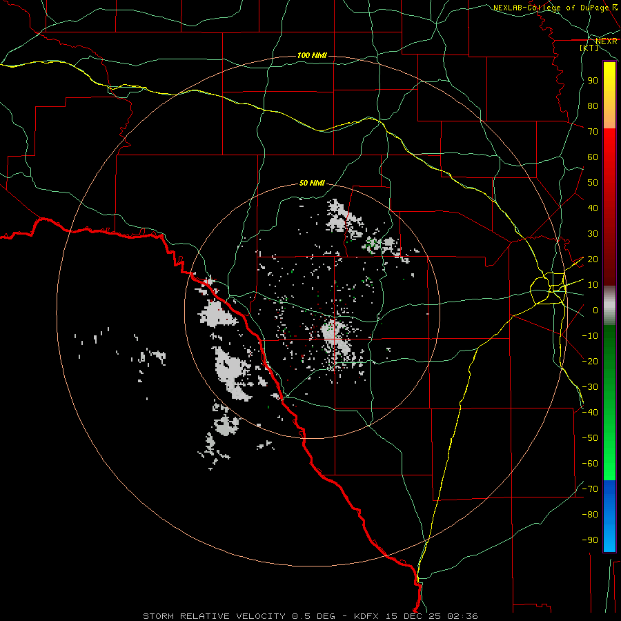The width and height of the screenshot is (621, 621).
Task: Click the "[KT]" units label
Action: point(589,48)
